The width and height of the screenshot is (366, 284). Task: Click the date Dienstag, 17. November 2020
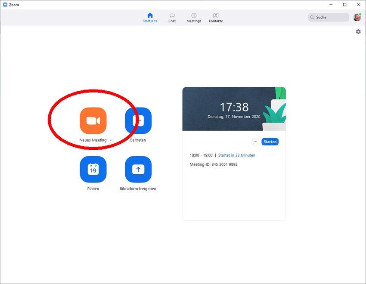pos(234,117)
